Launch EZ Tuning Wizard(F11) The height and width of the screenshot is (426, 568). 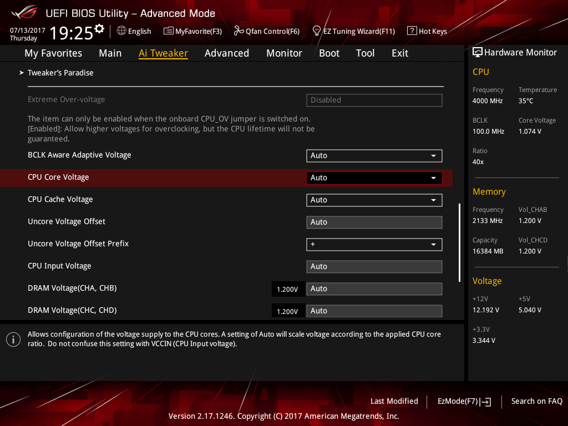(353, 31)
